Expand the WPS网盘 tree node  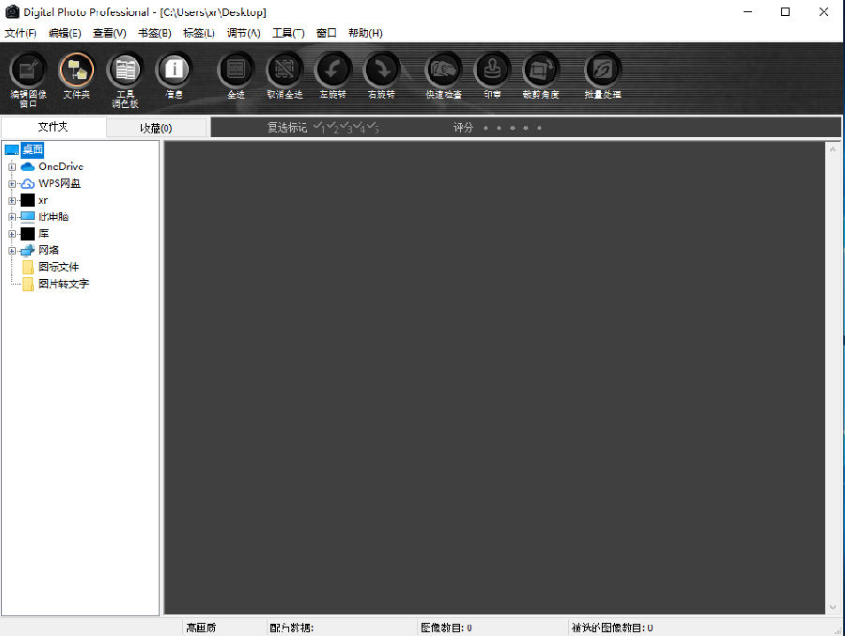click(12, 183)
